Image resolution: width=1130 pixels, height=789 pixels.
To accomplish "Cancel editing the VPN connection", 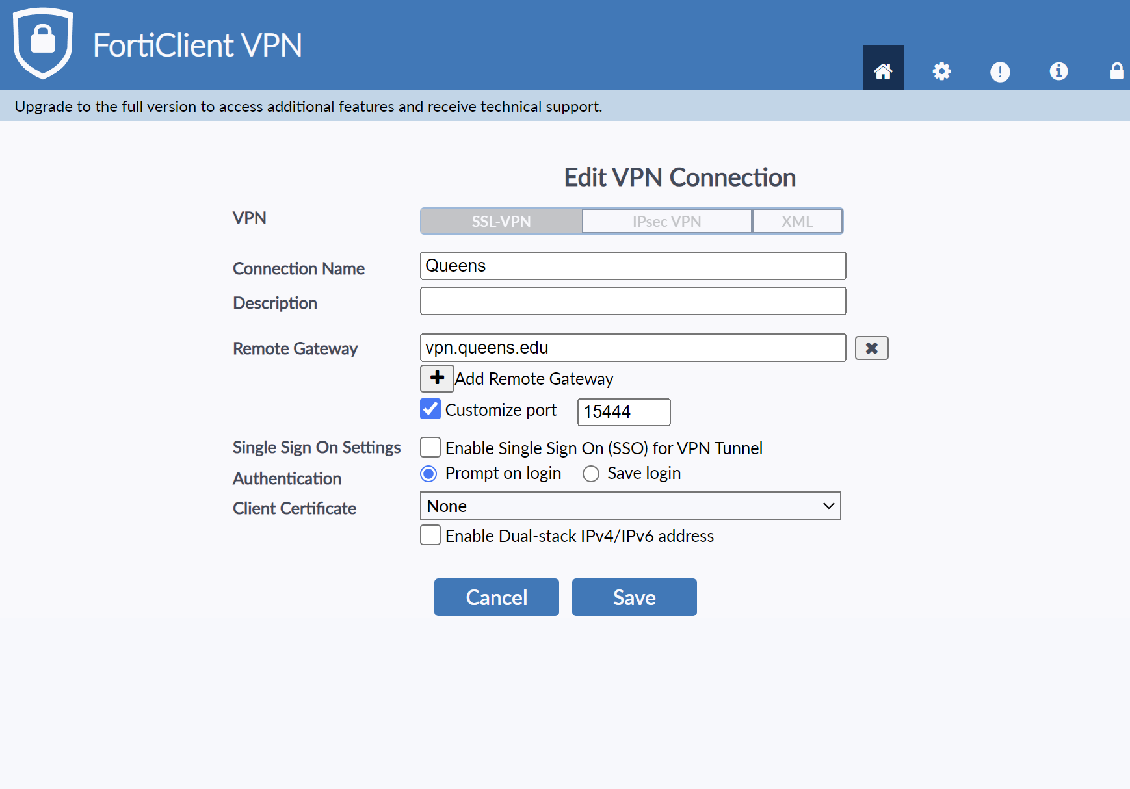I will pos(496,597).
